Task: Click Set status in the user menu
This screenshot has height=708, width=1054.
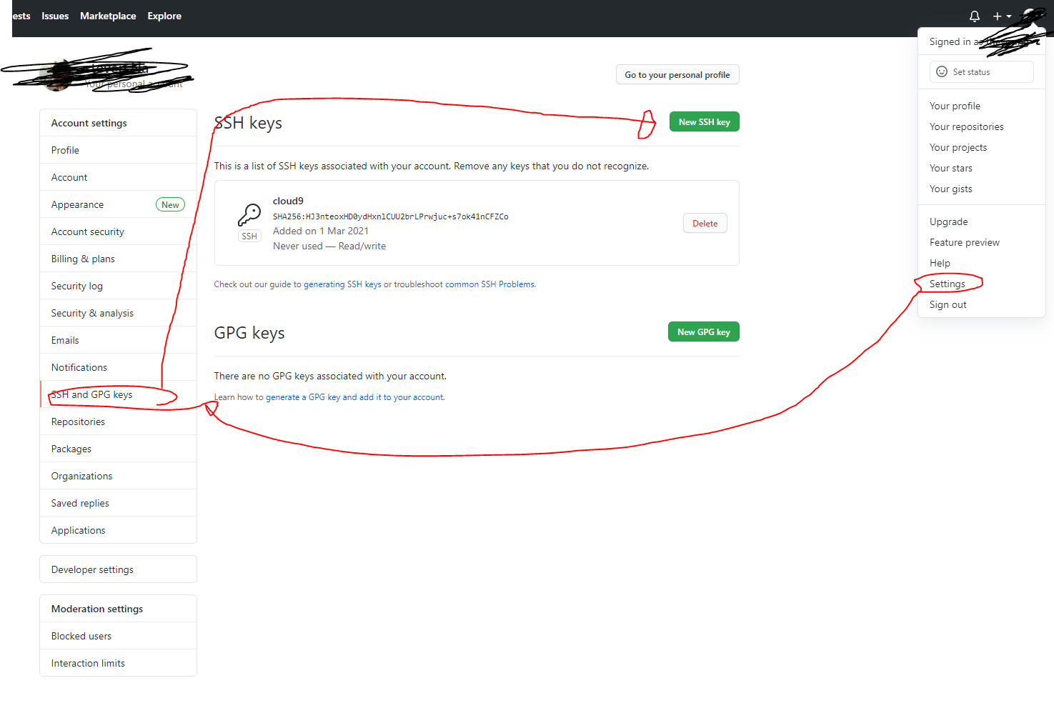Action: (x=981, y=71)
